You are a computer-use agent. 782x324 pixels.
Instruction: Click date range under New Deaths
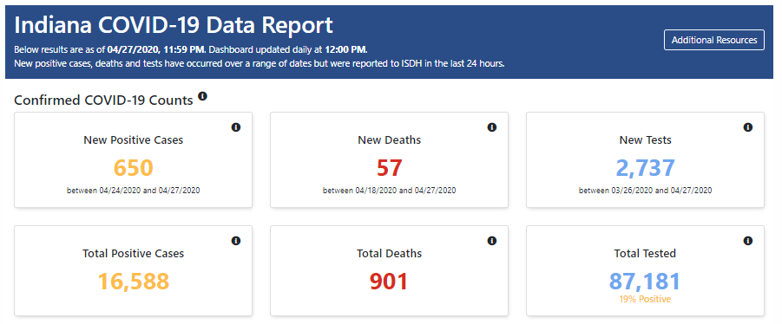tap(389, 190)
